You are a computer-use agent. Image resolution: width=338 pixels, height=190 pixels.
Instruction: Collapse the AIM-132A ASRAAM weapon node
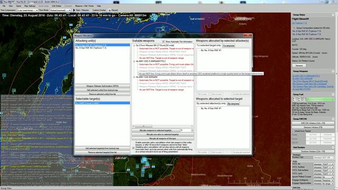[x=134, y=77]
